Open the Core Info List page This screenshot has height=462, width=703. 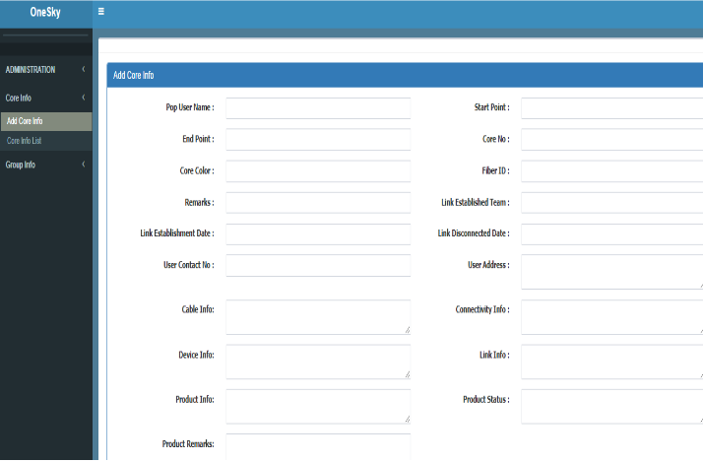tap(45, 141)
